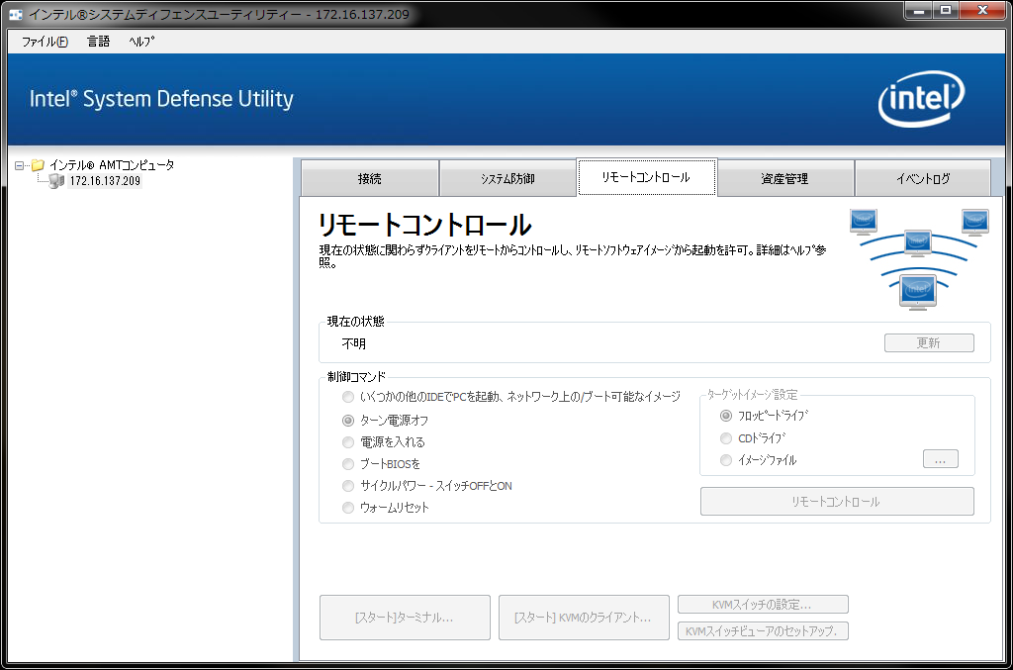Click the Intel logo in header

(x=921, y=99)
